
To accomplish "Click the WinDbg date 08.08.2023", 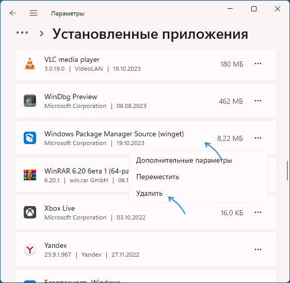I will (x=131, y=106).
